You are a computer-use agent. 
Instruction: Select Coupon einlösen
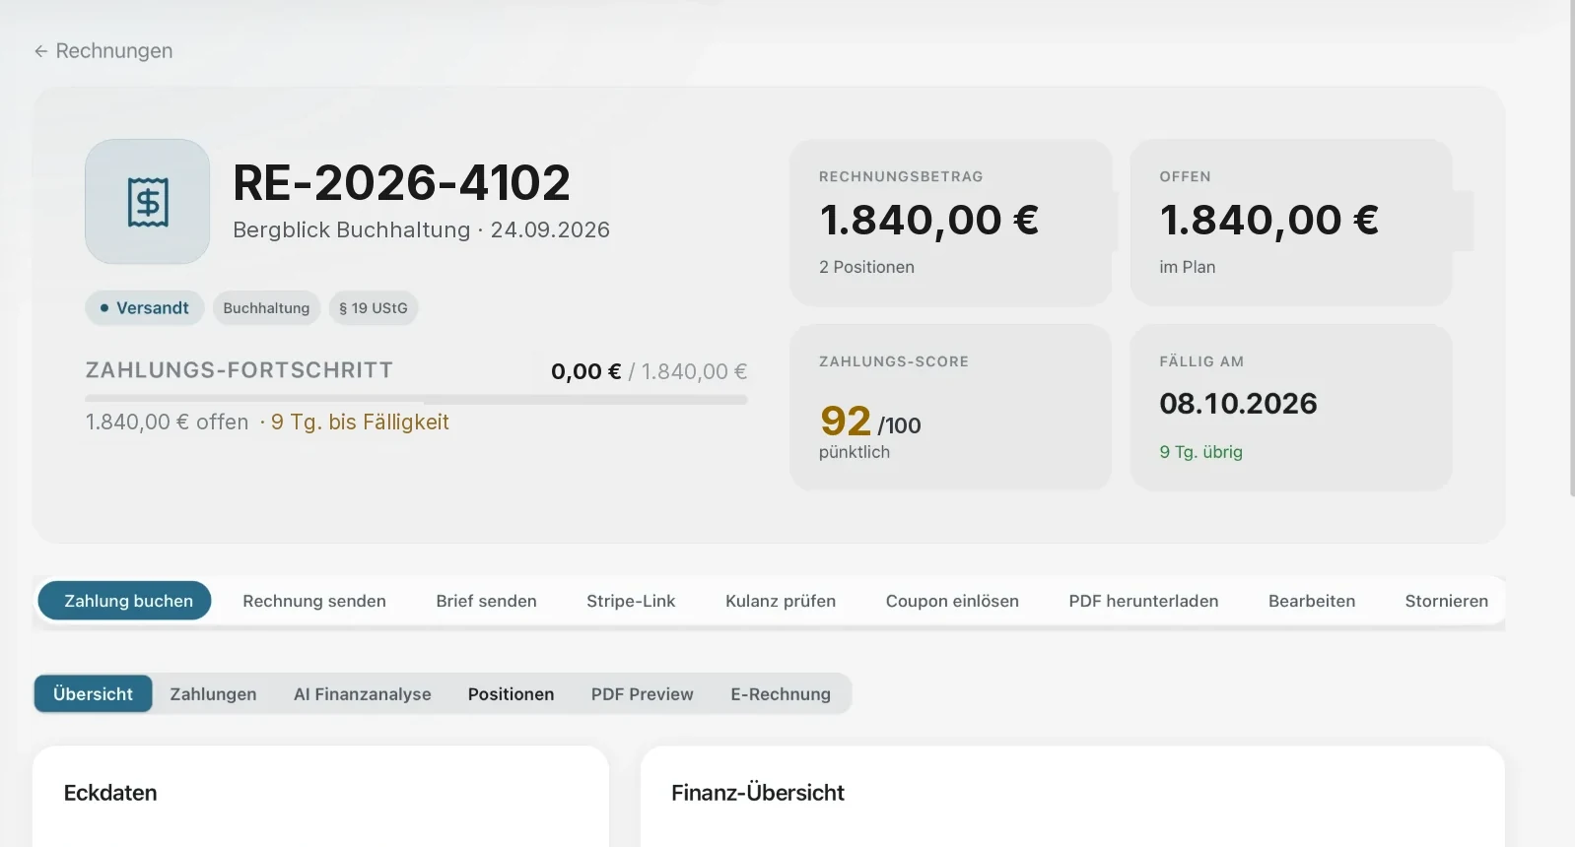pyautogui.click(x=952, y=601)
